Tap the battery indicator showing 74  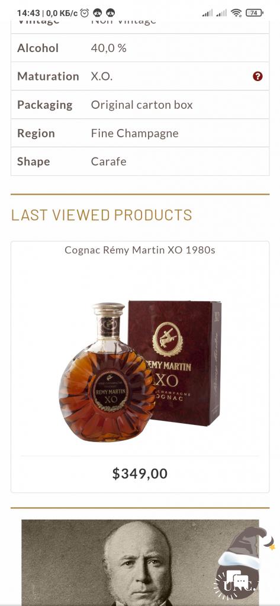point(254,13)
